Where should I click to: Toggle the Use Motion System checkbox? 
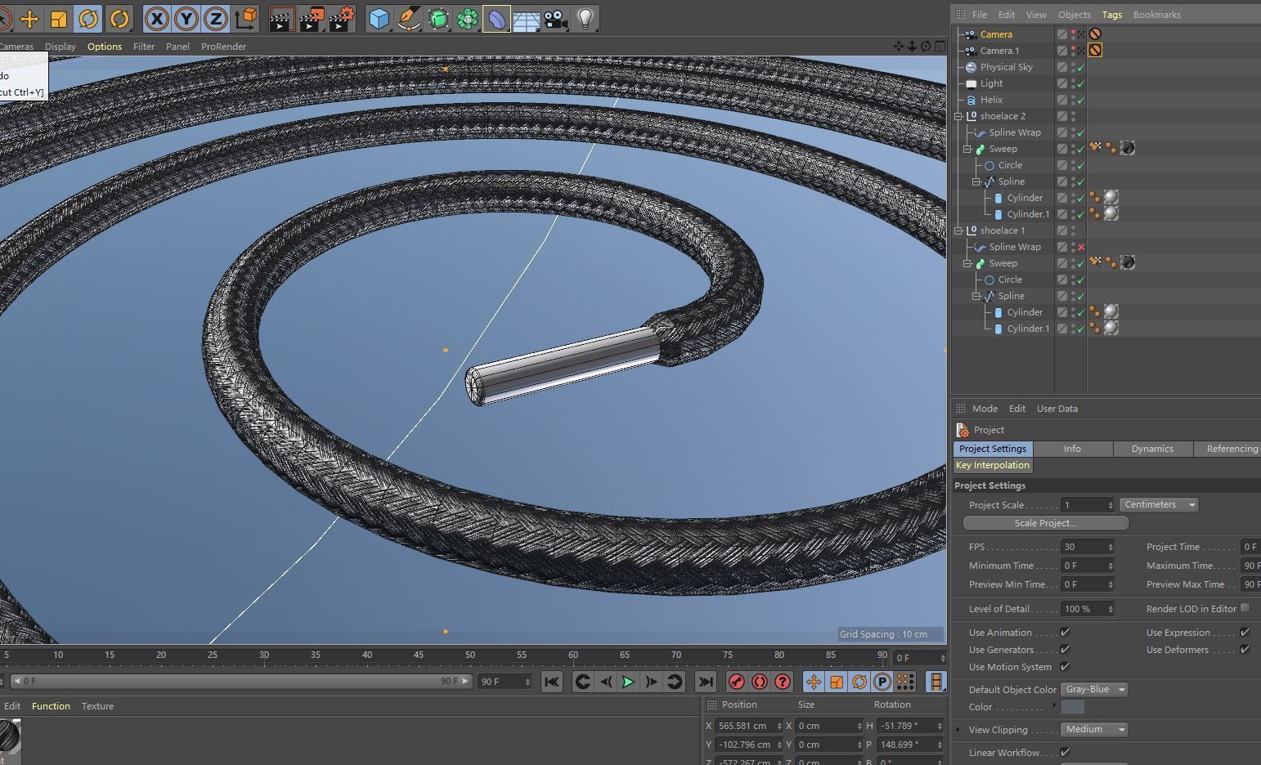1065,667
